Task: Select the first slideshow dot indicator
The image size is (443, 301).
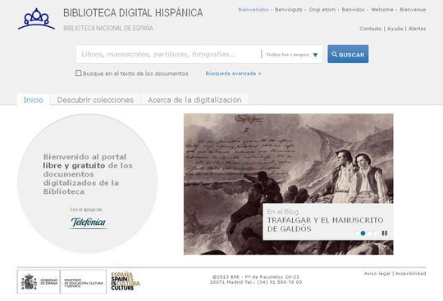Action: 357,233
